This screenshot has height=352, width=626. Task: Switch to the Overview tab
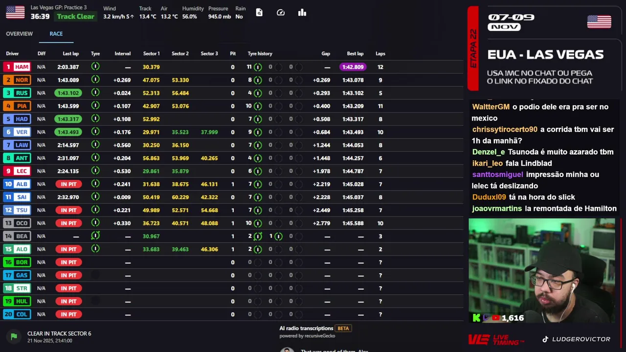tap(19, 34)
